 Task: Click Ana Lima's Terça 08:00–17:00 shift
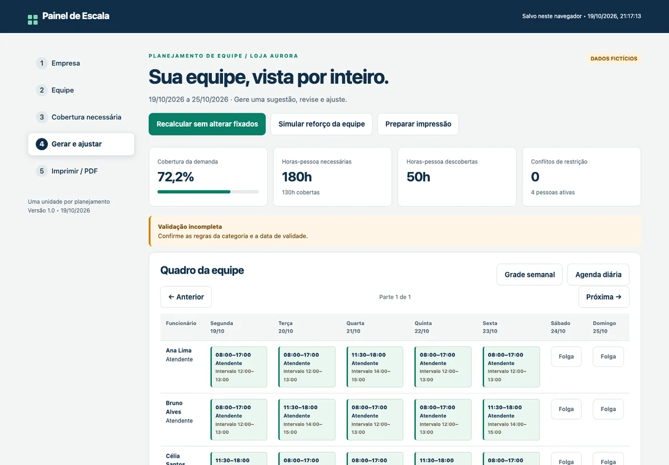pyautogui.click(x=307, y=367)
